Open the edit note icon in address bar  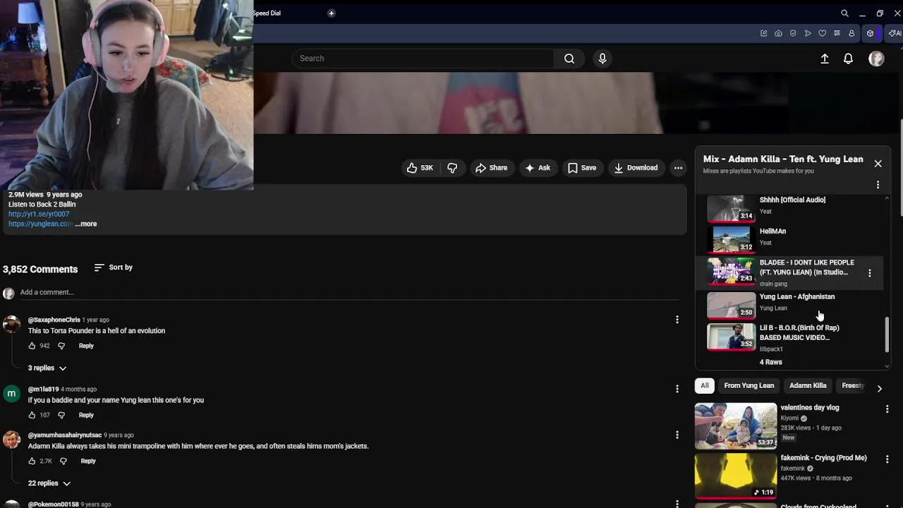pos(763,33)
